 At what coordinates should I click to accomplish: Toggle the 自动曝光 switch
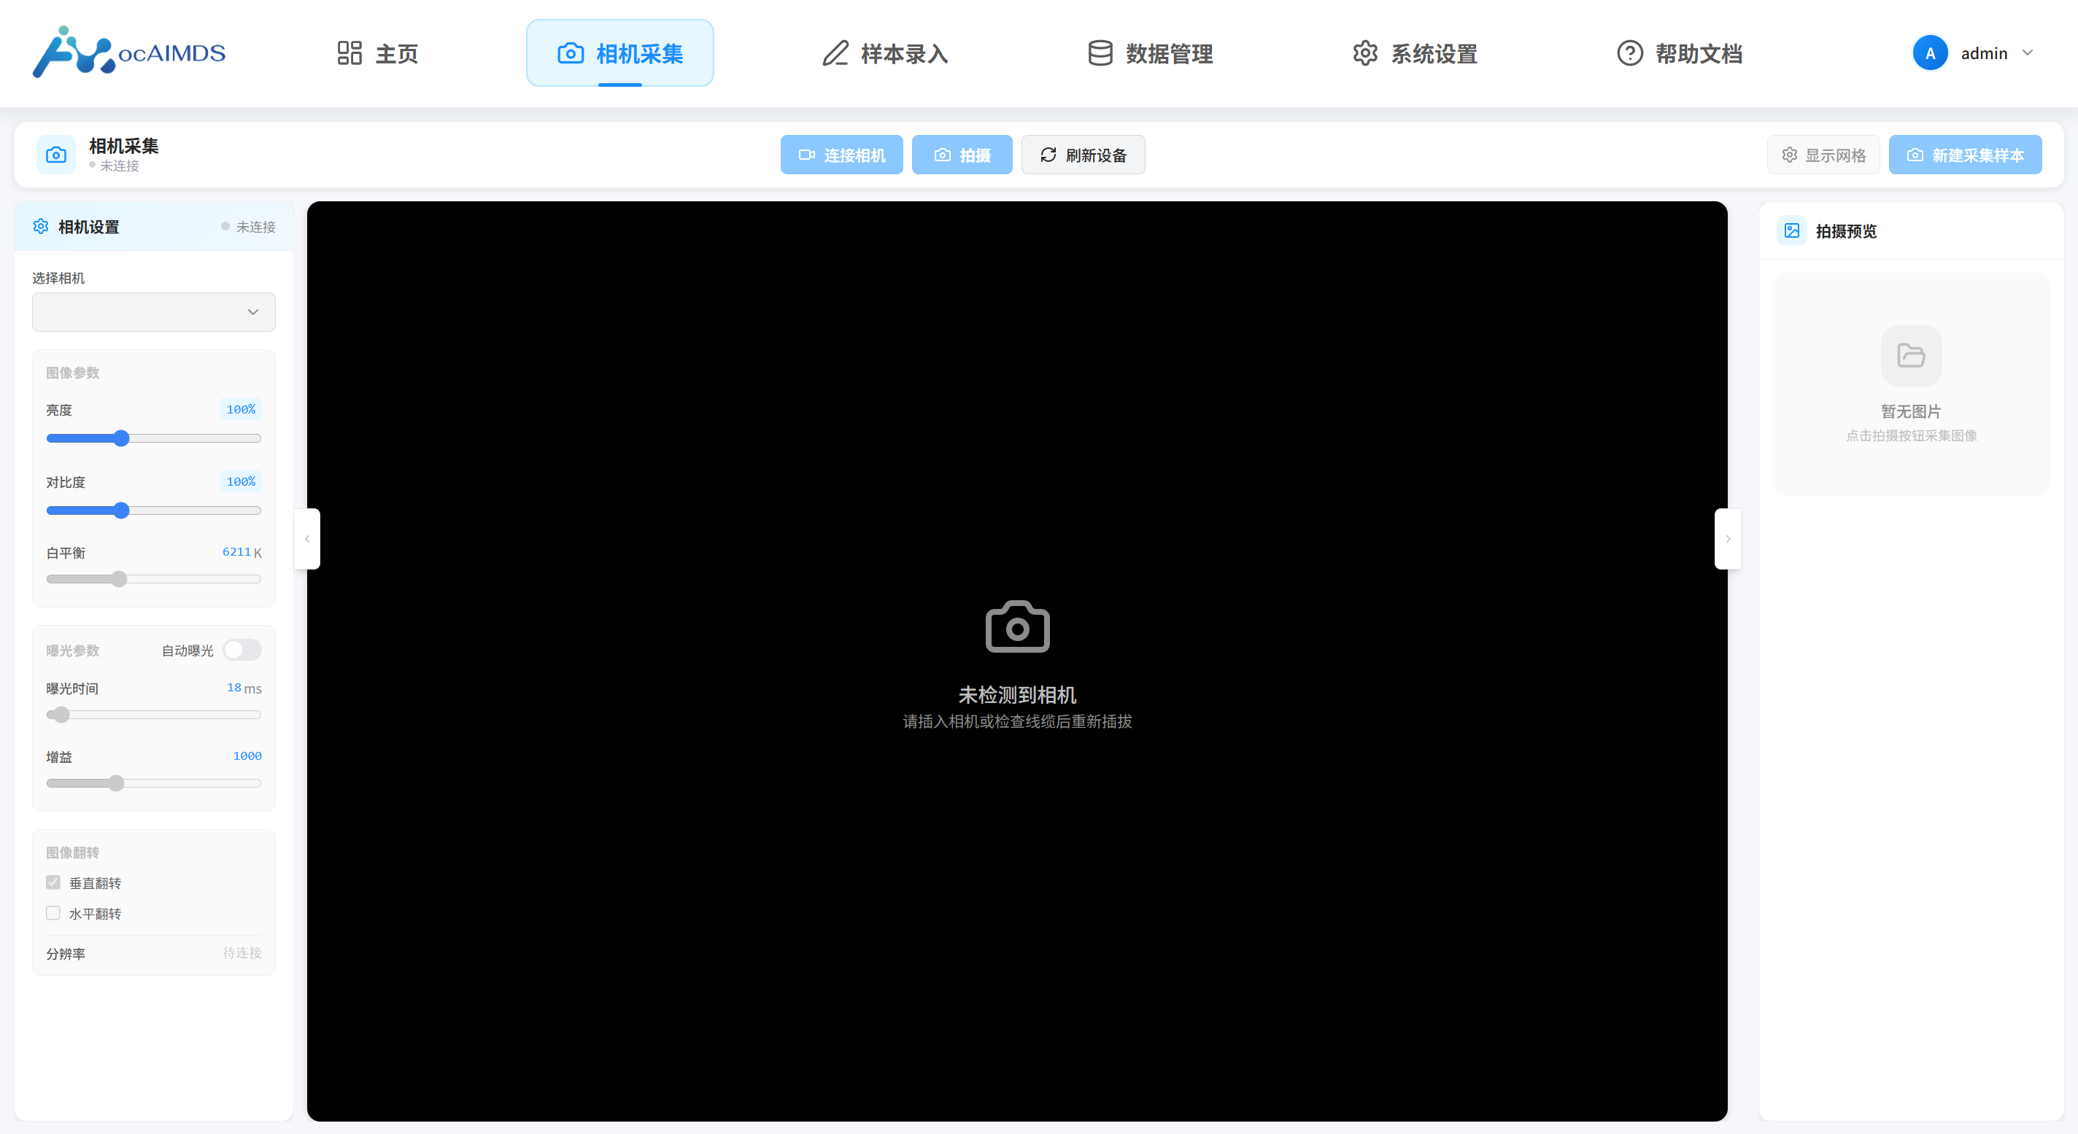point(242,650)
